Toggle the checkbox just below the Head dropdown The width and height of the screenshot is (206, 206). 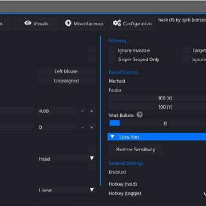pos(92,168)
